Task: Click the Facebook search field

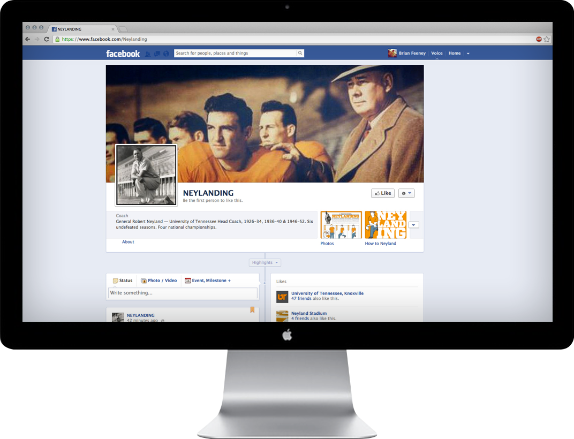Action: pos(235,53)
